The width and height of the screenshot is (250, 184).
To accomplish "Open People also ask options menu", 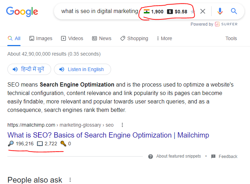I will 70,180.
